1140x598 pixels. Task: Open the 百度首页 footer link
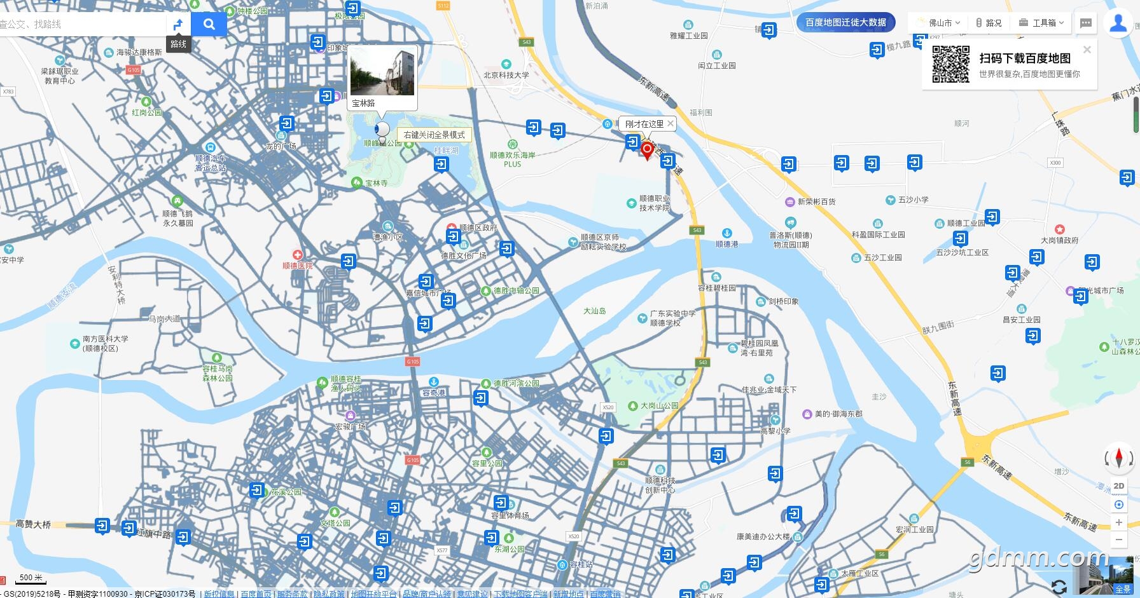click(x=256, y=594)
